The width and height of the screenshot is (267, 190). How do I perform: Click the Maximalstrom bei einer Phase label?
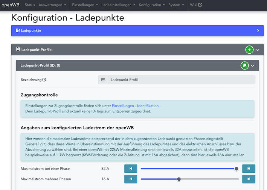tap(45, 169)
